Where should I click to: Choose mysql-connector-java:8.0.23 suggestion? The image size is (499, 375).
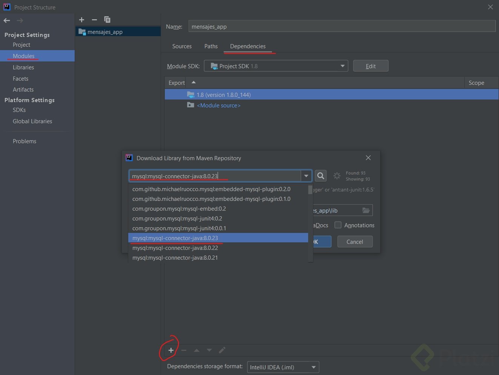(218, 238)
